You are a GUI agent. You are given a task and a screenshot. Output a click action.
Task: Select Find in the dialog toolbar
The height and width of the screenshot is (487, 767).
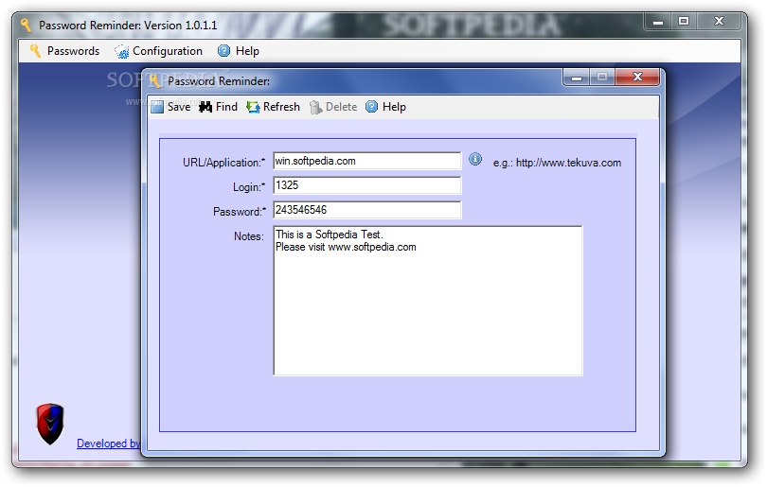218,107
